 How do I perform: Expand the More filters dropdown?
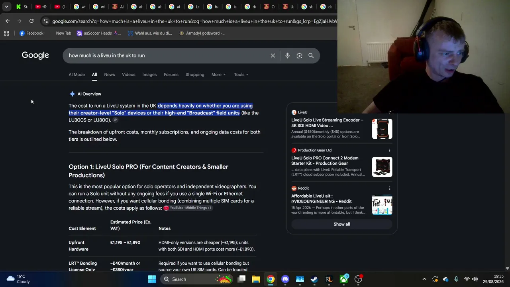tap(218, 75)
